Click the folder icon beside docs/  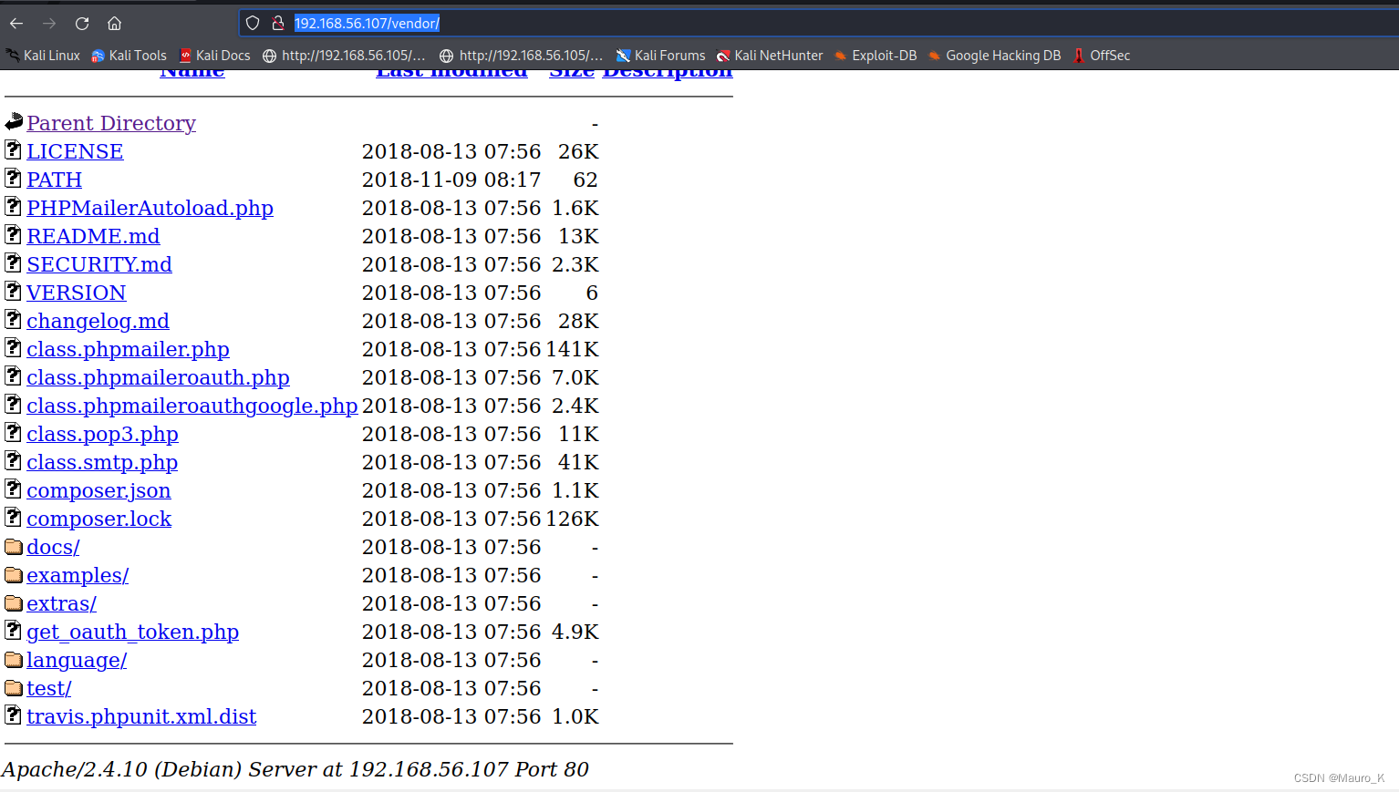pos(14,547)
